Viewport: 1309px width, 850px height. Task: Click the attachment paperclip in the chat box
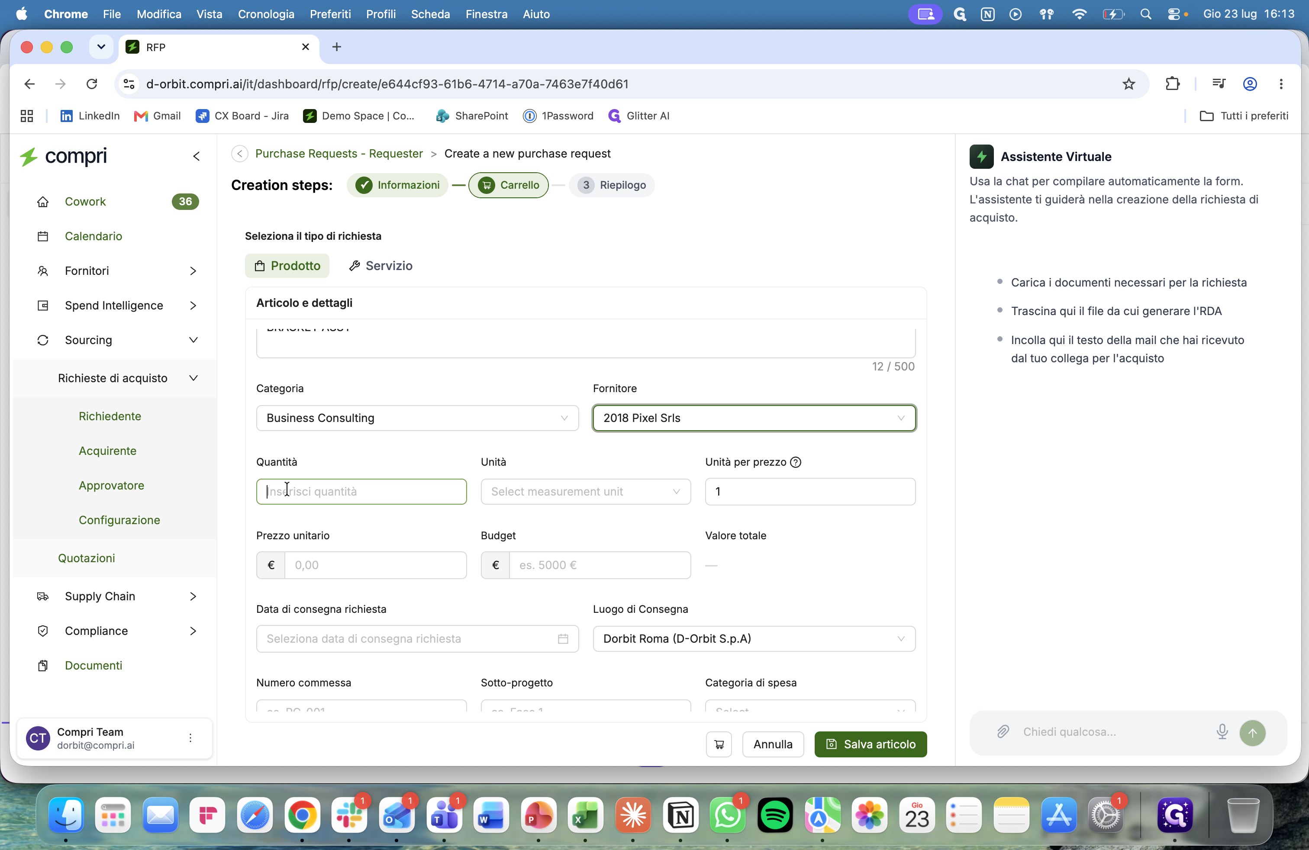coord(1003,732)
